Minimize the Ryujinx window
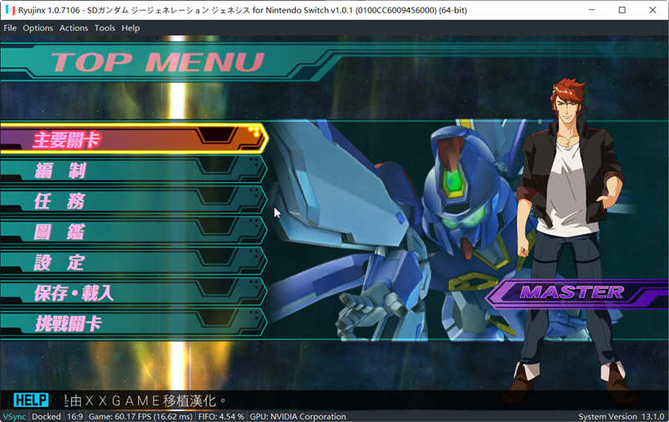 (x=592, y=10)
